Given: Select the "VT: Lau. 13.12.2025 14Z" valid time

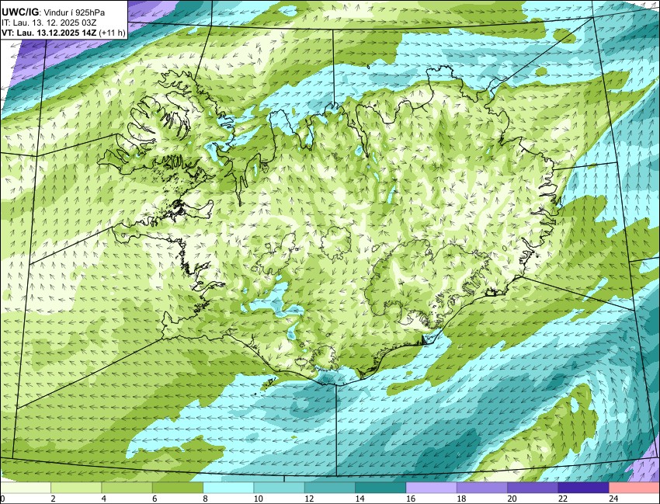Looking at the screenshot, I should click(x=49, y=33).
